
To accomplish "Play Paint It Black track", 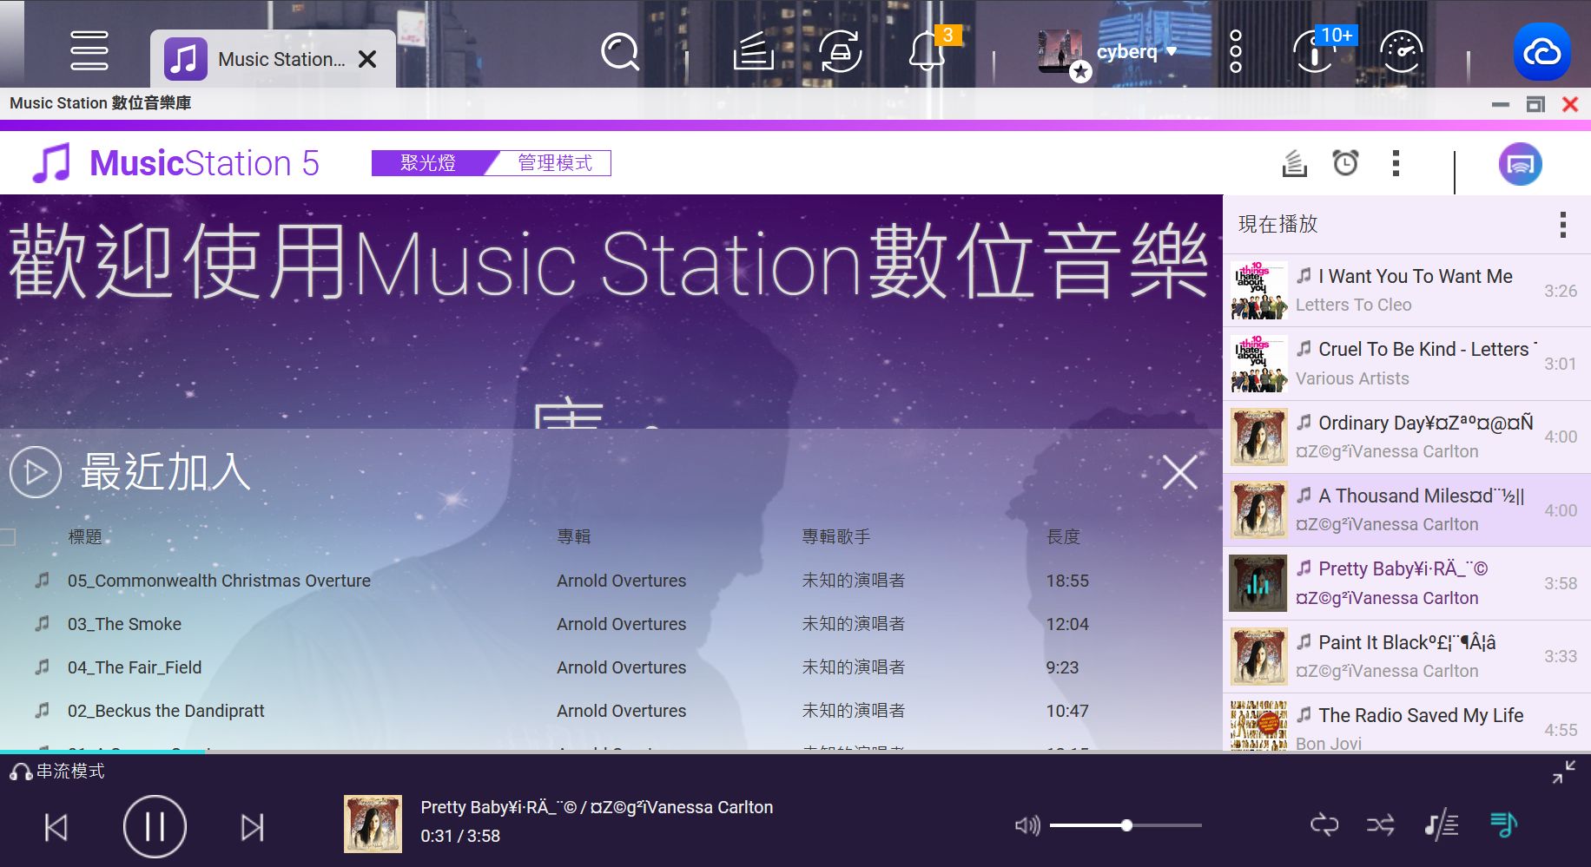I will click(1407, 656).
